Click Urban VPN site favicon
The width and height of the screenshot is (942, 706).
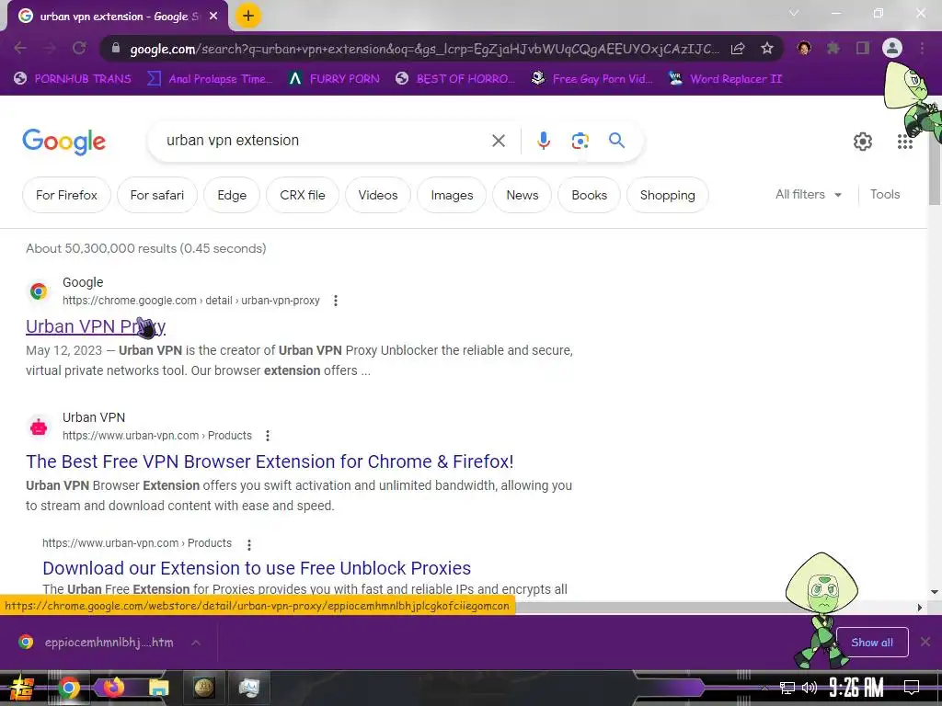pyautogui.click(x=39, y=427)
